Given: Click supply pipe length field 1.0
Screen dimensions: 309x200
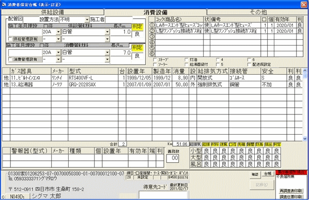Looking at the screenshot, I should [x=121, y=32].
